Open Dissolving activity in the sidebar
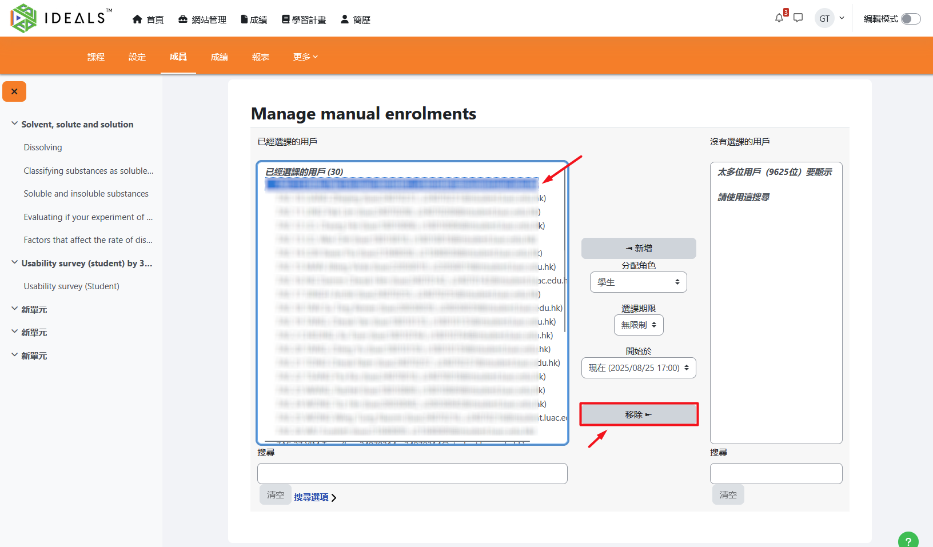The width and height of the screenshot is (933, 547). pyautogui.click(x=43, y=147)
